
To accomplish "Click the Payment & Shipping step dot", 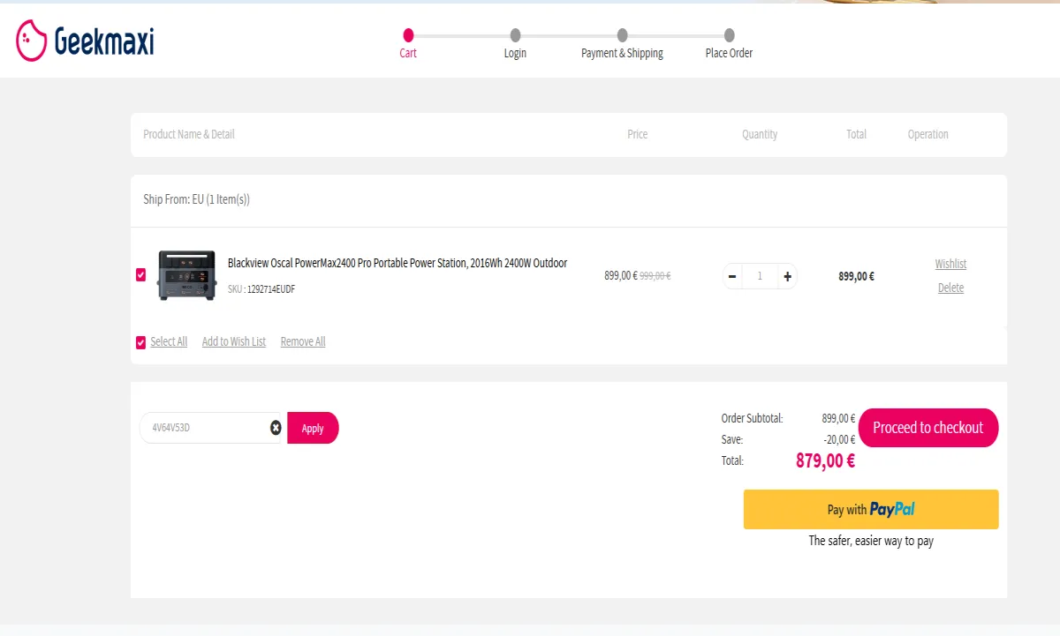I will coord(622,36).
